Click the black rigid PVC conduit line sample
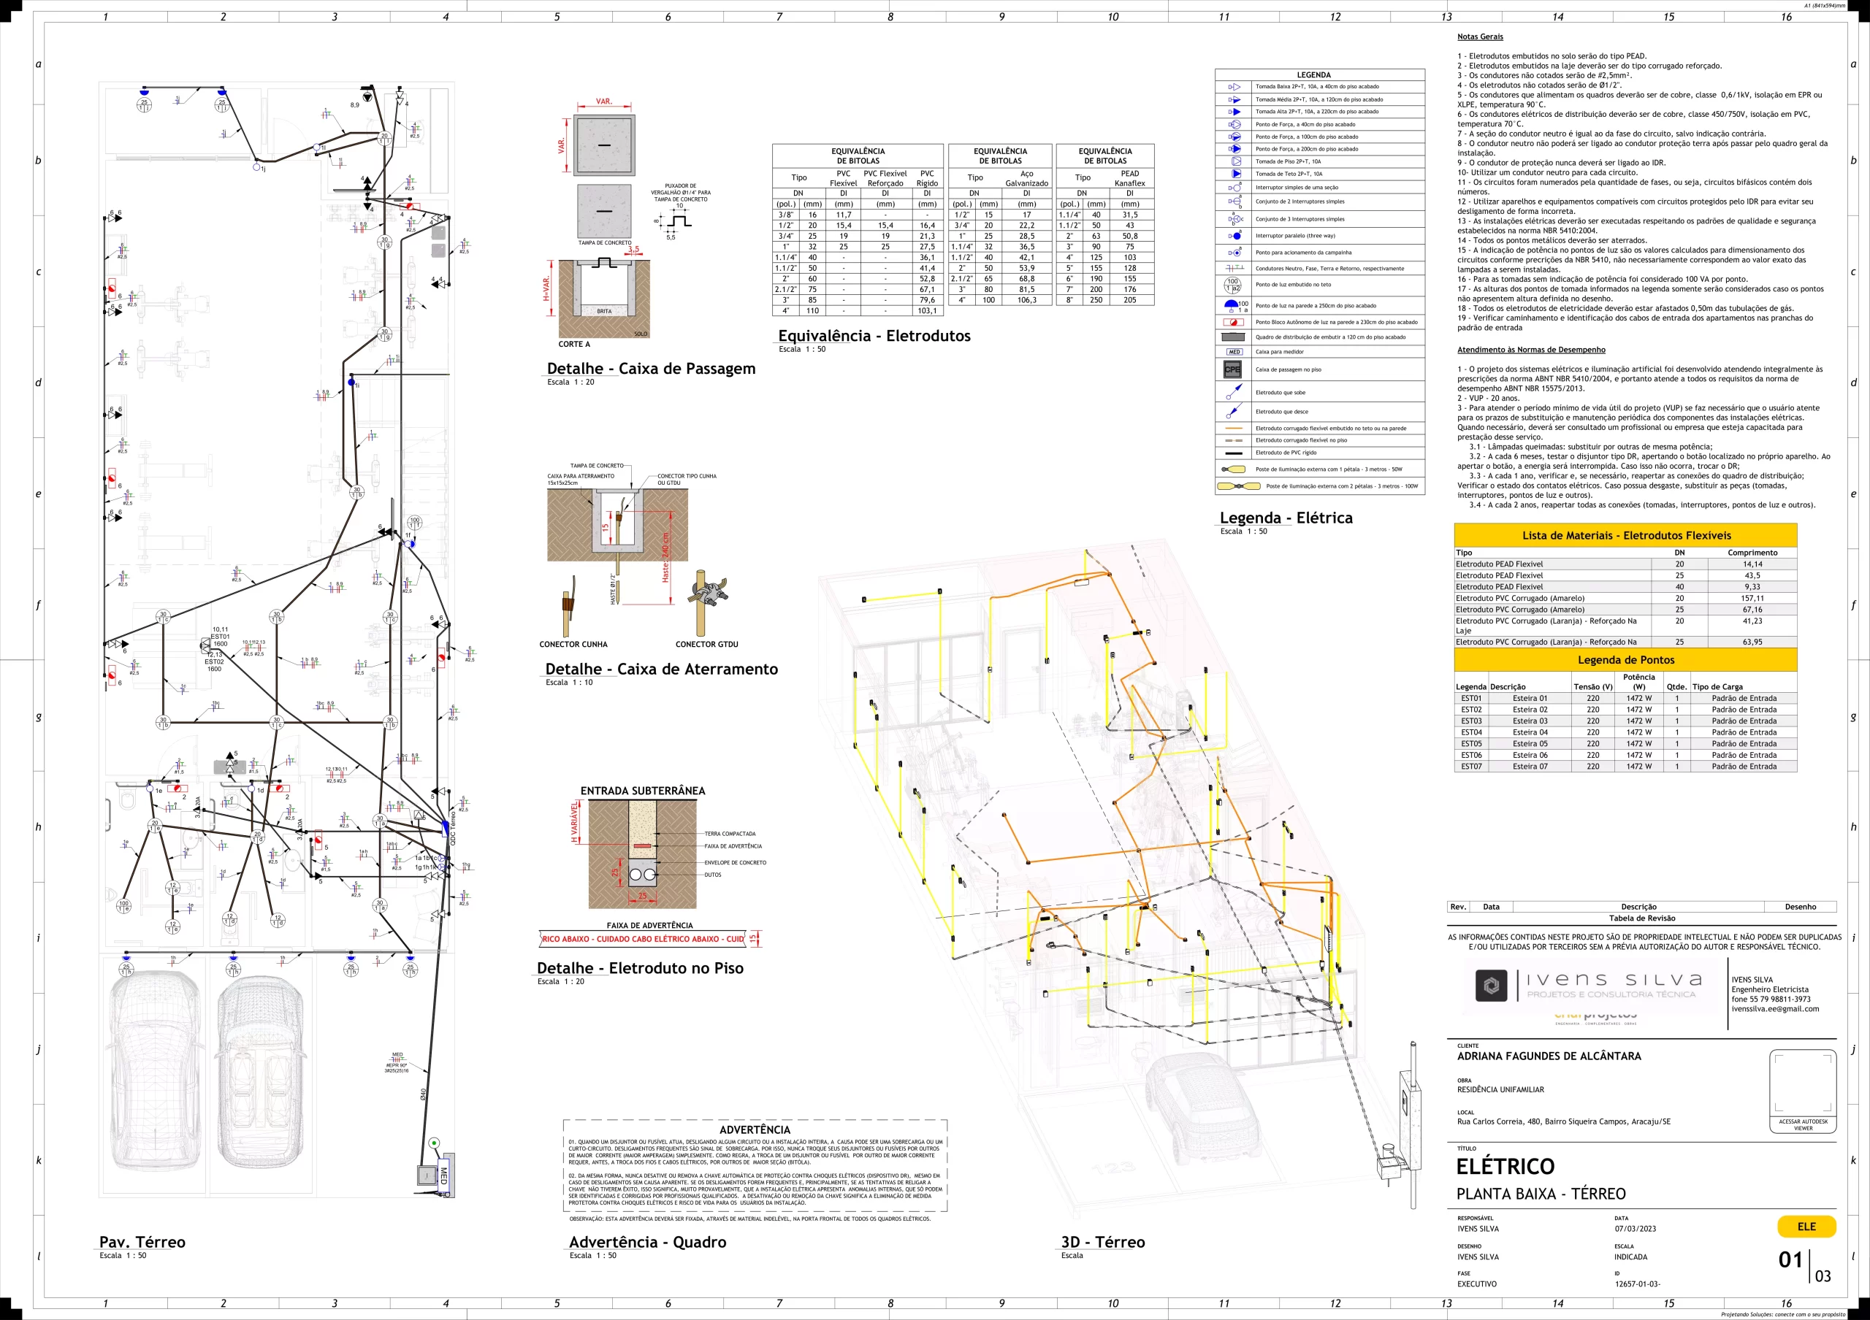The width and height of the screenshot is (1870, 1320). [x=1234, y=453]
